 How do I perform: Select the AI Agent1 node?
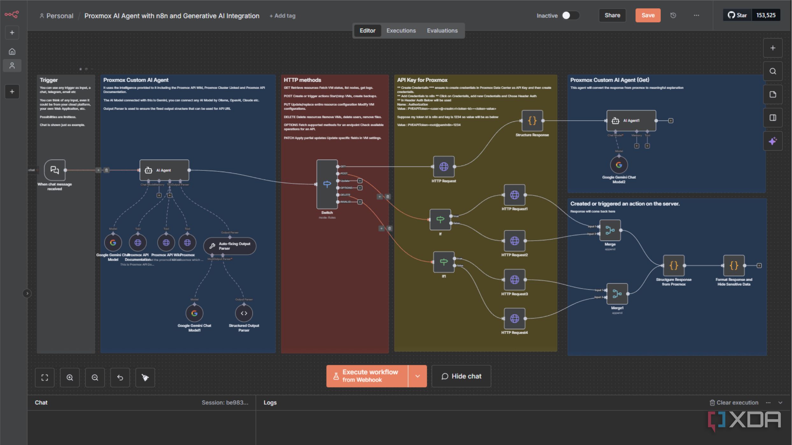(631, 120)
